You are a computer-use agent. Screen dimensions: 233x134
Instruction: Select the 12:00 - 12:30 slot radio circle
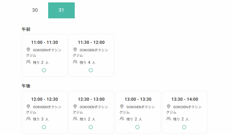coord(44,127)
